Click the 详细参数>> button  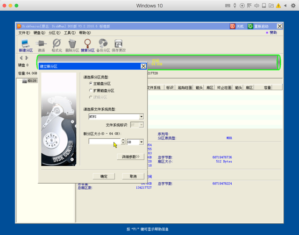131,157
